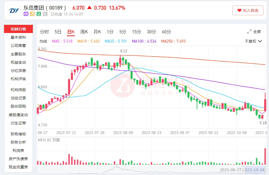Click the gray 延 delayed quote badge
269x175 pixels.
(x=45, y=14)
